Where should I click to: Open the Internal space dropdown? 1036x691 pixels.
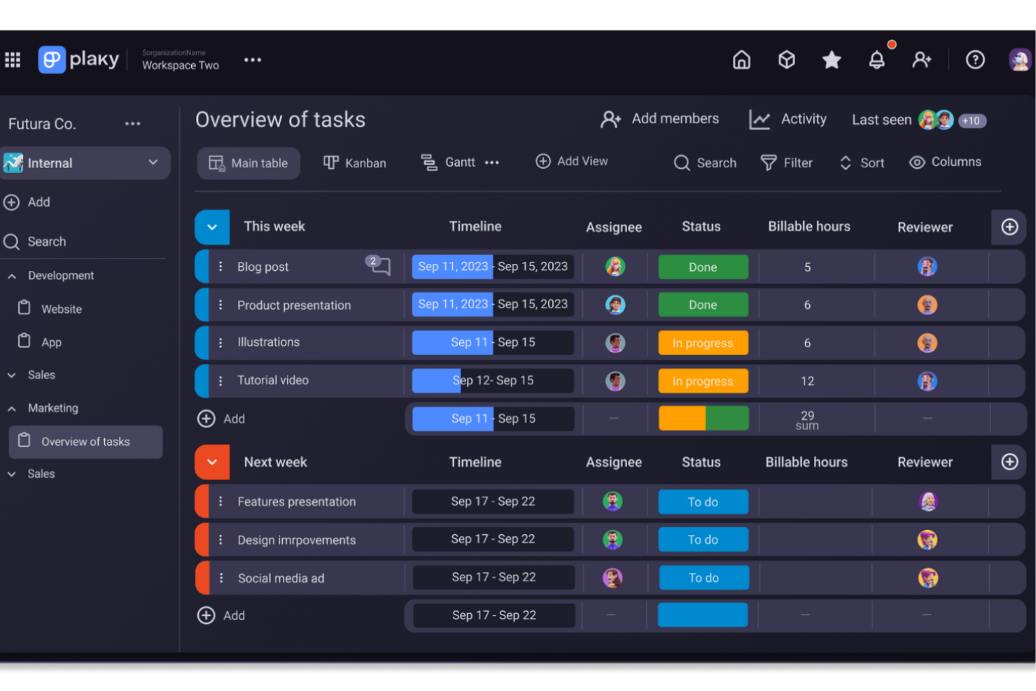coord(153,162)
